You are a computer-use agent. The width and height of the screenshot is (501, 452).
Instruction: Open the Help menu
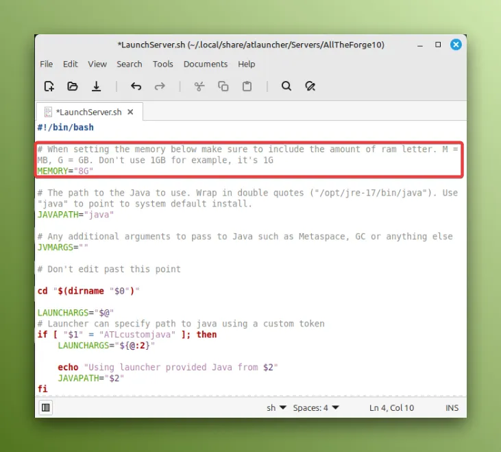(x=246, y=64)
